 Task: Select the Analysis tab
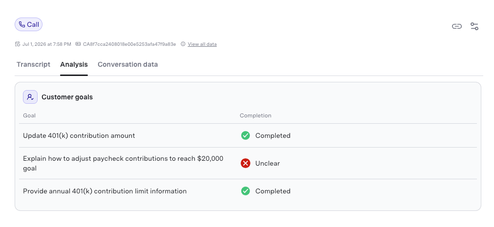(74, 64)
